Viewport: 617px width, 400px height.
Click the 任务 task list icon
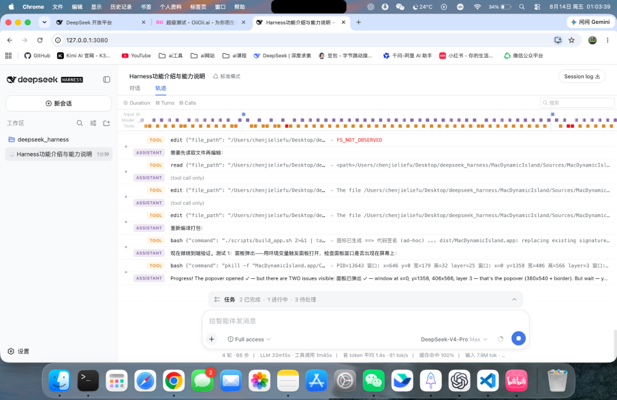coord(217,299)
